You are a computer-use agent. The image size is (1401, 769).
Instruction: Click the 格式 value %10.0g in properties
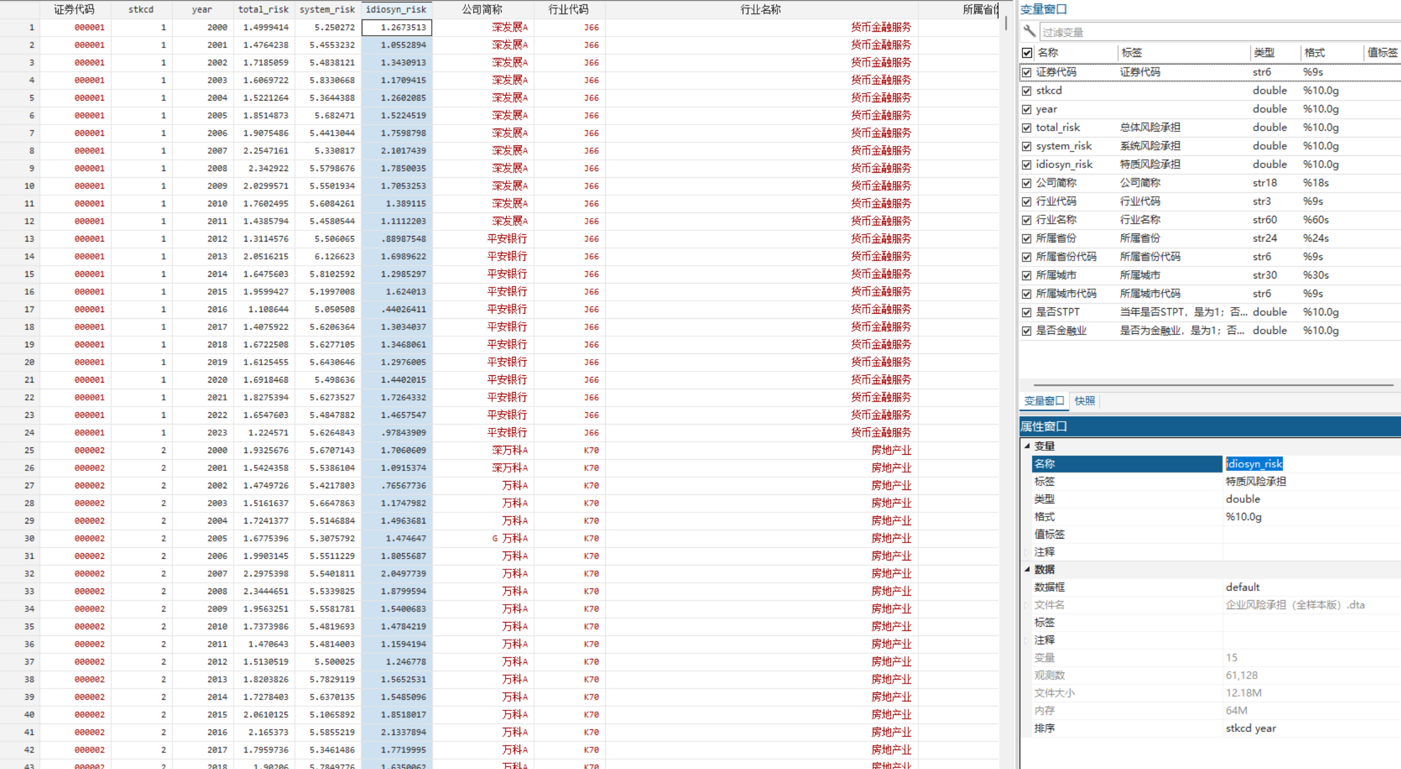tap(1243, 516)
